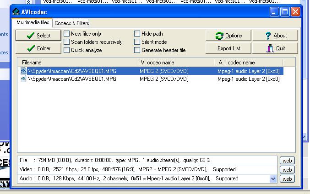Sort by Filename column header
Viewport: 310px width, 194px height.
click(77, 63)
